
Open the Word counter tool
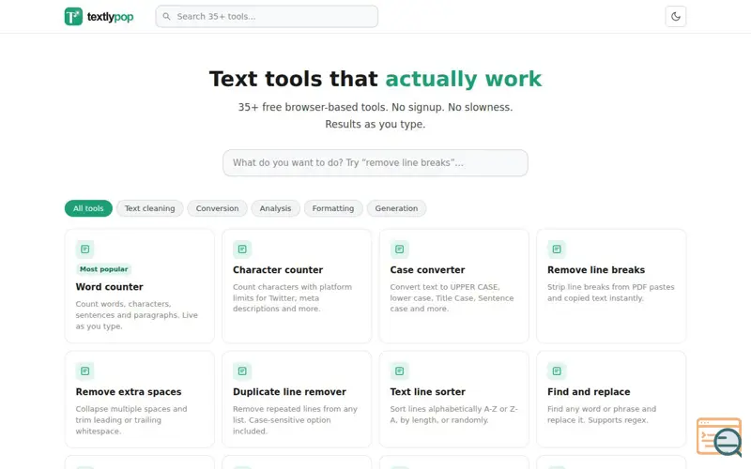[x=139, y=286]
